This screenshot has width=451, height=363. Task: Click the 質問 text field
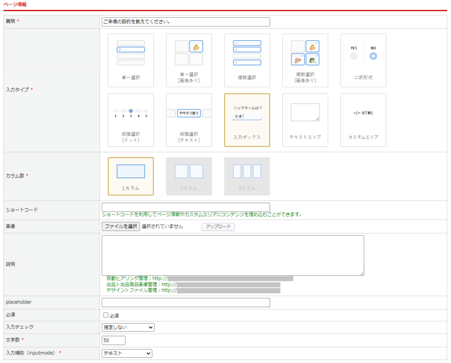point(185,22)
